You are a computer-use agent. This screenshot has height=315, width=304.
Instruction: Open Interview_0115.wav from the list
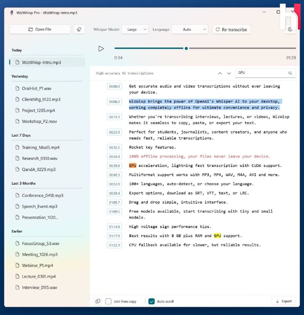[47, 287]
